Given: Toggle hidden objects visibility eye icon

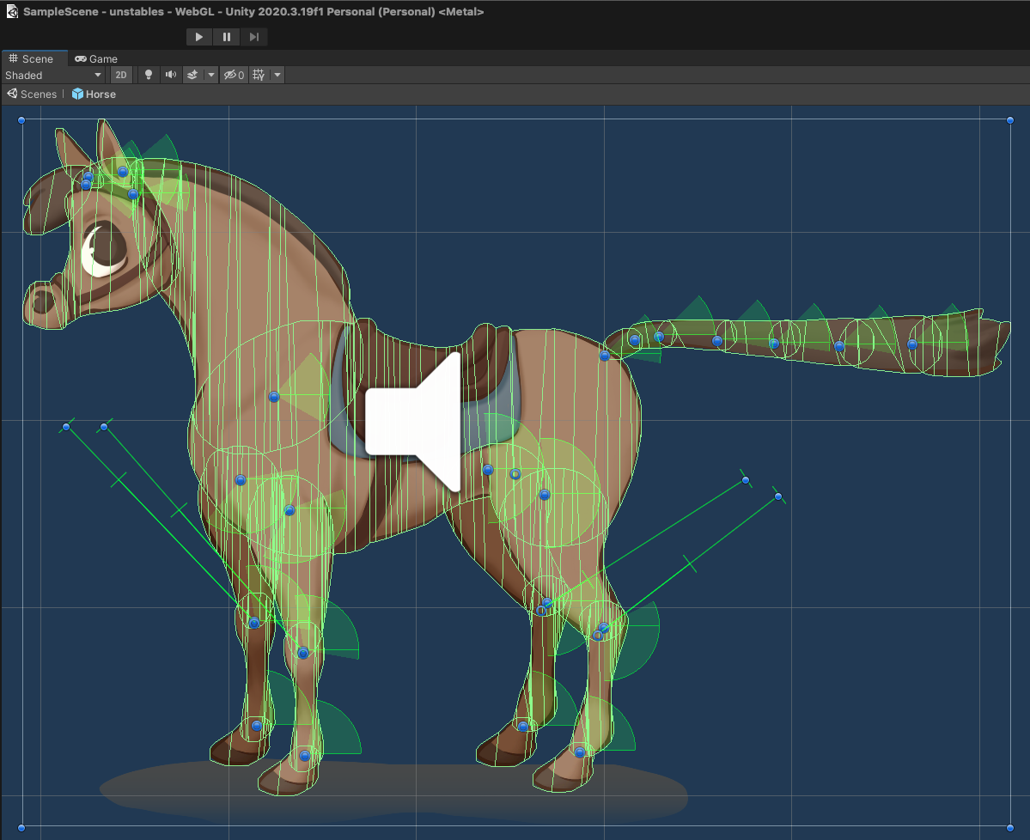Looking at the screenshot, I should pos(234,76).
